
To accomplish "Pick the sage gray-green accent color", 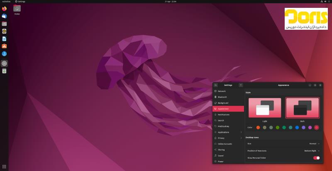I will [271, 128].
